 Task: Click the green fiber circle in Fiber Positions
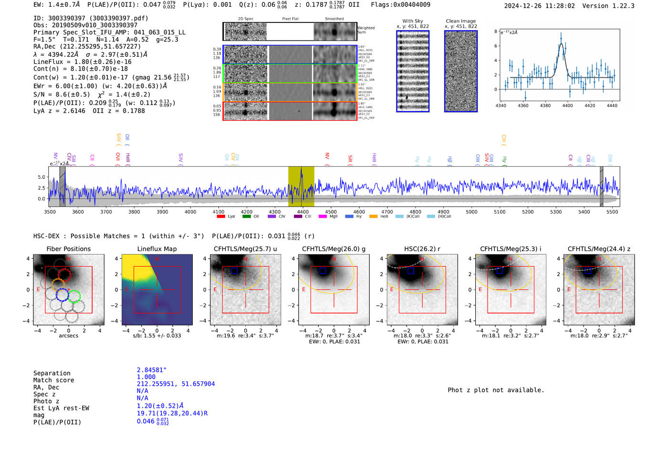(73, 297)
